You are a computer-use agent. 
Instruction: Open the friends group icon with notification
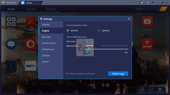click(x=142, y=2)
